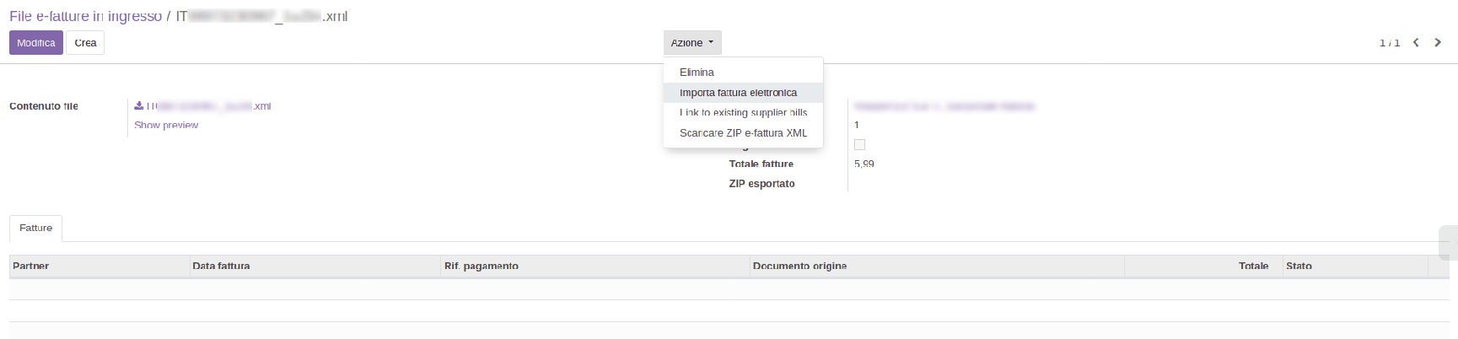Sort by Totale column header
Image resolution: width=1458 pixels, height=339 pixels.
point(1203,266)
